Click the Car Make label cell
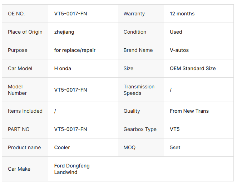Viewport: 237px width, 185px height. [25, 169]
